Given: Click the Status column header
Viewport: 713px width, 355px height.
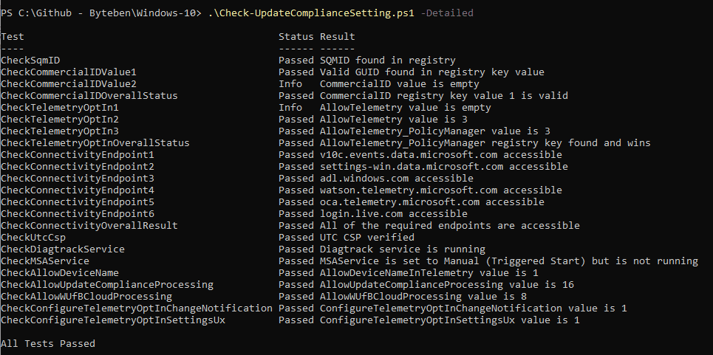Looking at the screenshot, I should click(x=296, y=36).
